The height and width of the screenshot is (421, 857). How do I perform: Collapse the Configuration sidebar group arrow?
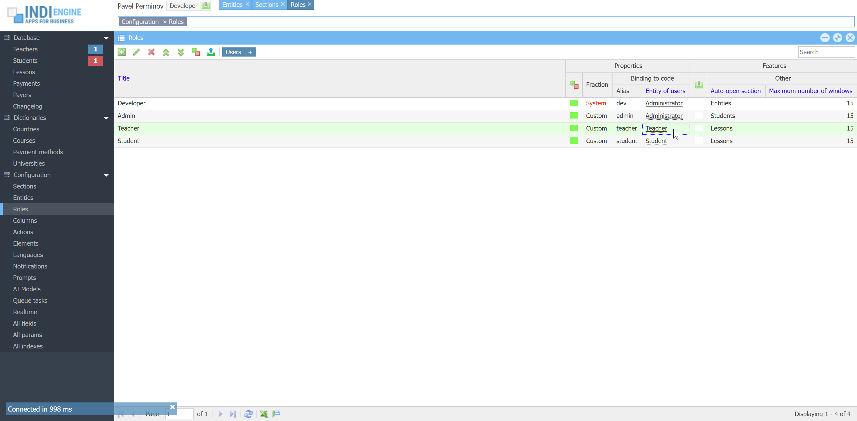[x=106, y=175]
